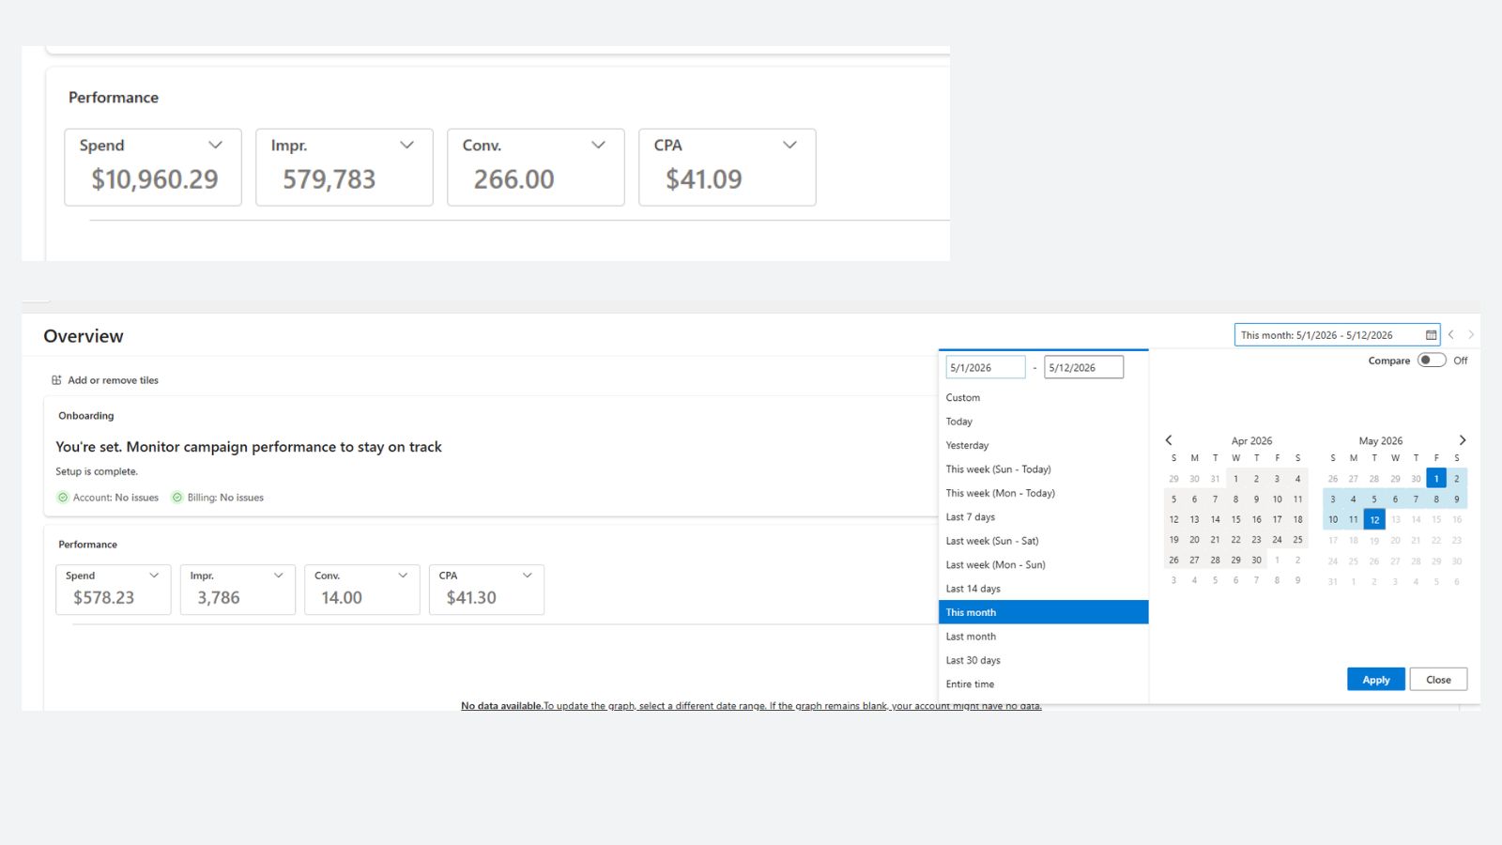Apply the selected date range

[1376, 680]
